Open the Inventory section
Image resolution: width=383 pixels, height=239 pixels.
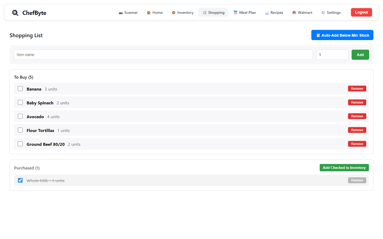183,12
